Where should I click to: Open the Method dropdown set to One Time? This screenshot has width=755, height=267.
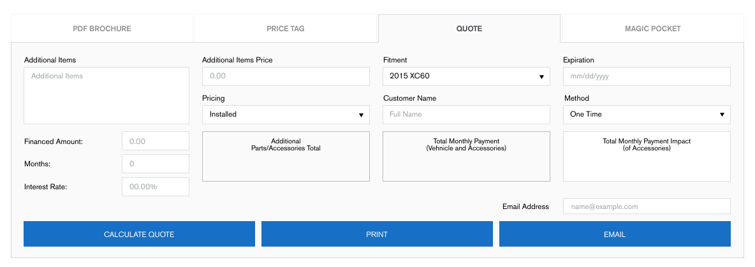point(646,115)
